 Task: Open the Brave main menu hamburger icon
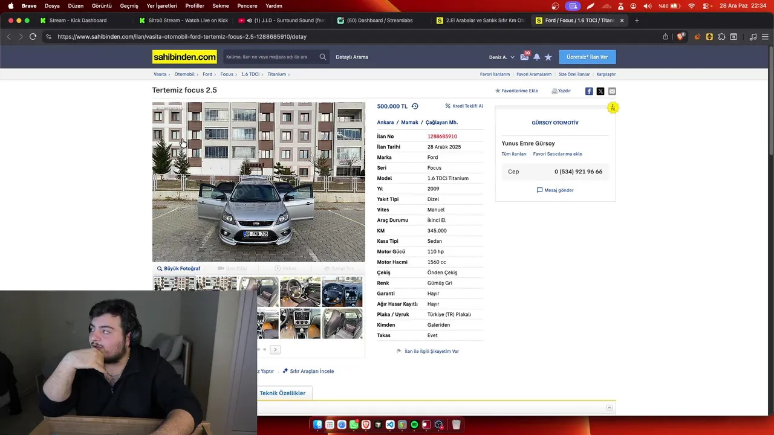tap(765, 36)
